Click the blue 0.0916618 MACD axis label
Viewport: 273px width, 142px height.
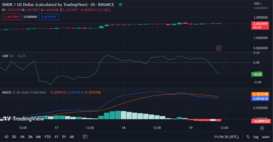tap(260, 99)
